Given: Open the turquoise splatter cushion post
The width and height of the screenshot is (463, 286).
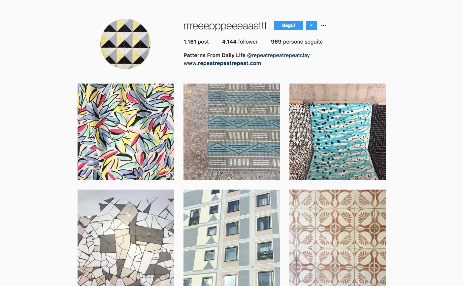Looking at the screenshot, I should point(338,132).
